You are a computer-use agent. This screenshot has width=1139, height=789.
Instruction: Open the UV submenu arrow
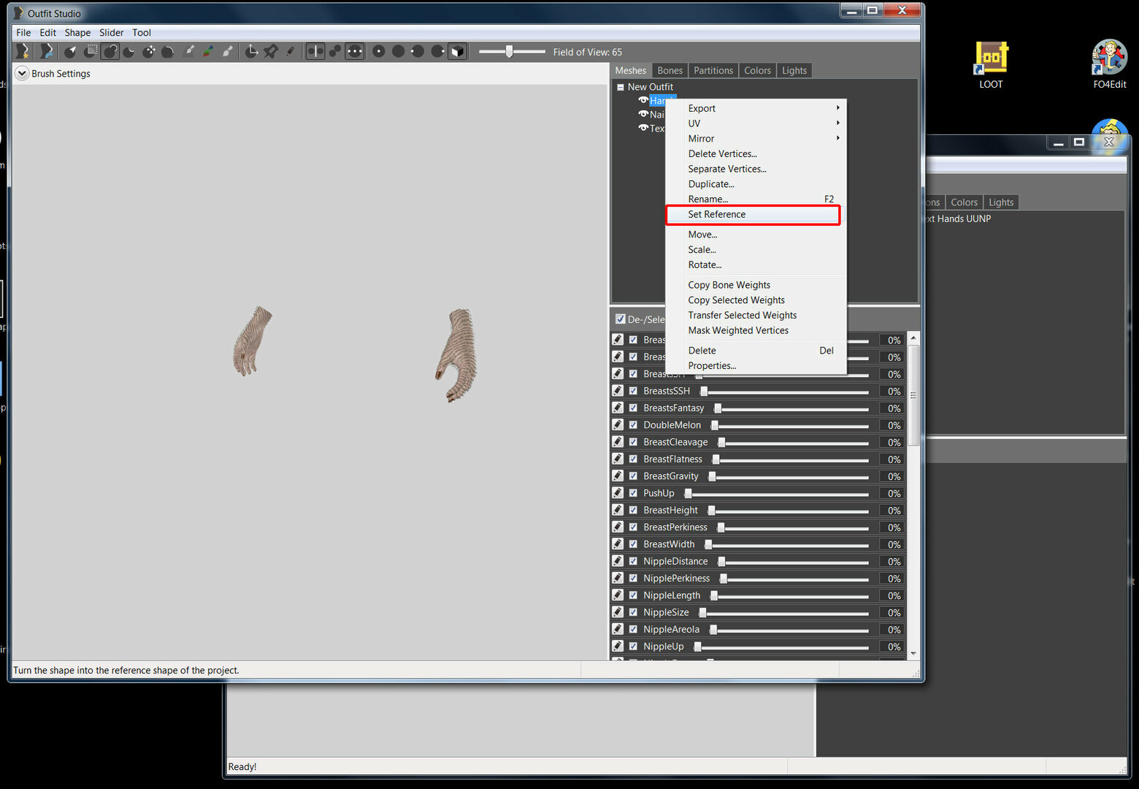point(838,123)
